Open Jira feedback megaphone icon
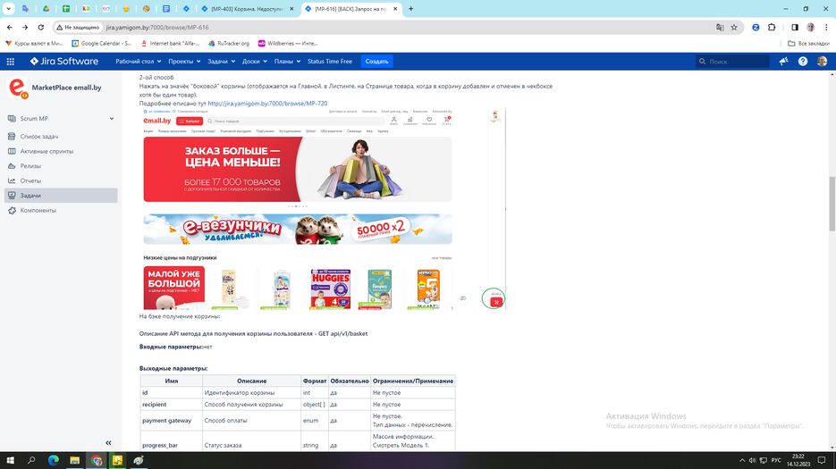836x469 pixels. tap(783, 62)
